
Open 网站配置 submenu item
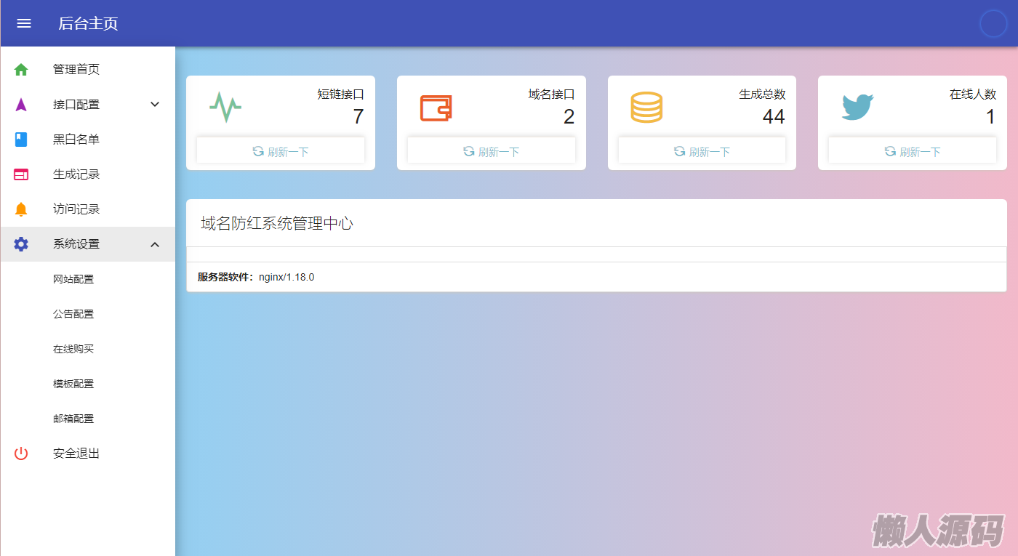pyautogui.click(x=87, y=279)
